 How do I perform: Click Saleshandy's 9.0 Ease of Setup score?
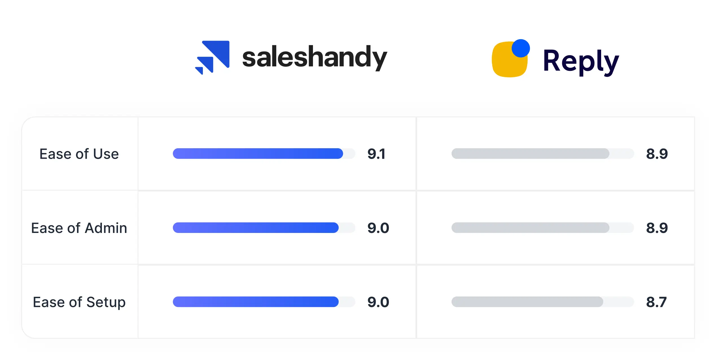click(378, 302)
